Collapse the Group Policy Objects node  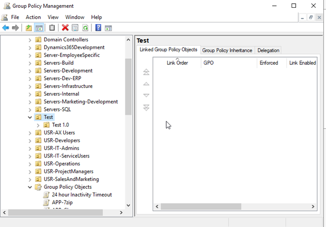[x=30, y=187]
